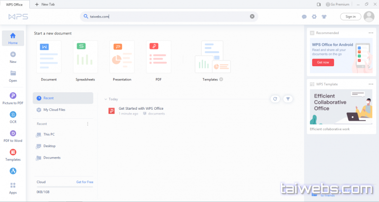Image resolution: width=379 pixels, height=202 pixels.
Task: Open options menu beside Recent locations
Action: pos(87,124)
